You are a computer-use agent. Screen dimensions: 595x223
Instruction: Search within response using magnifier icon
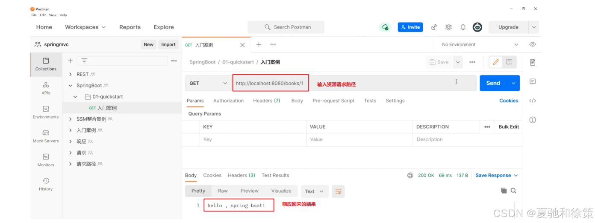pyautogui.click(x=513, y=191)
